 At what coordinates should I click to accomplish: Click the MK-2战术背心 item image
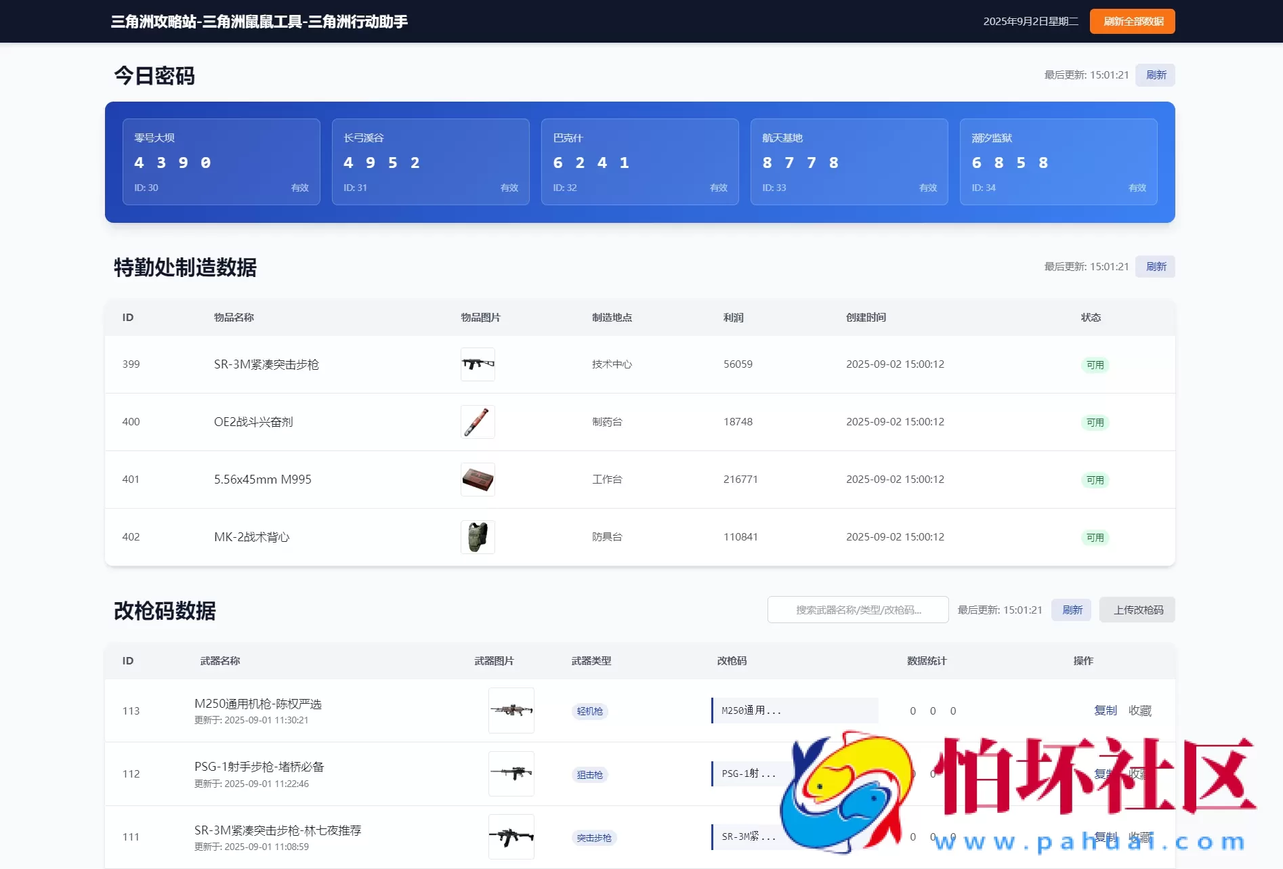[478, 536]
